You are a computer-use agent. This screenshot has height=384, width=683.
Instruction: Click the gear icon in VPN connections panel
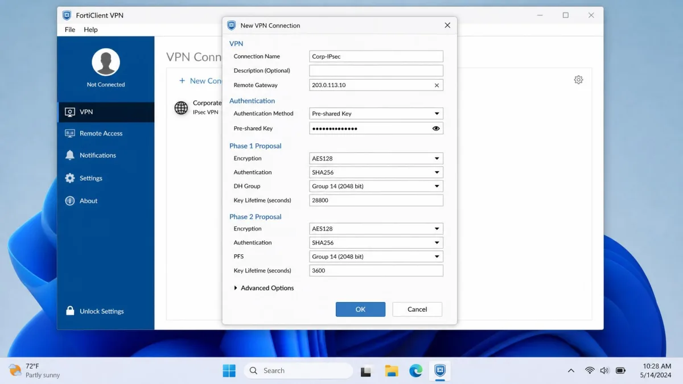[578, 80]
